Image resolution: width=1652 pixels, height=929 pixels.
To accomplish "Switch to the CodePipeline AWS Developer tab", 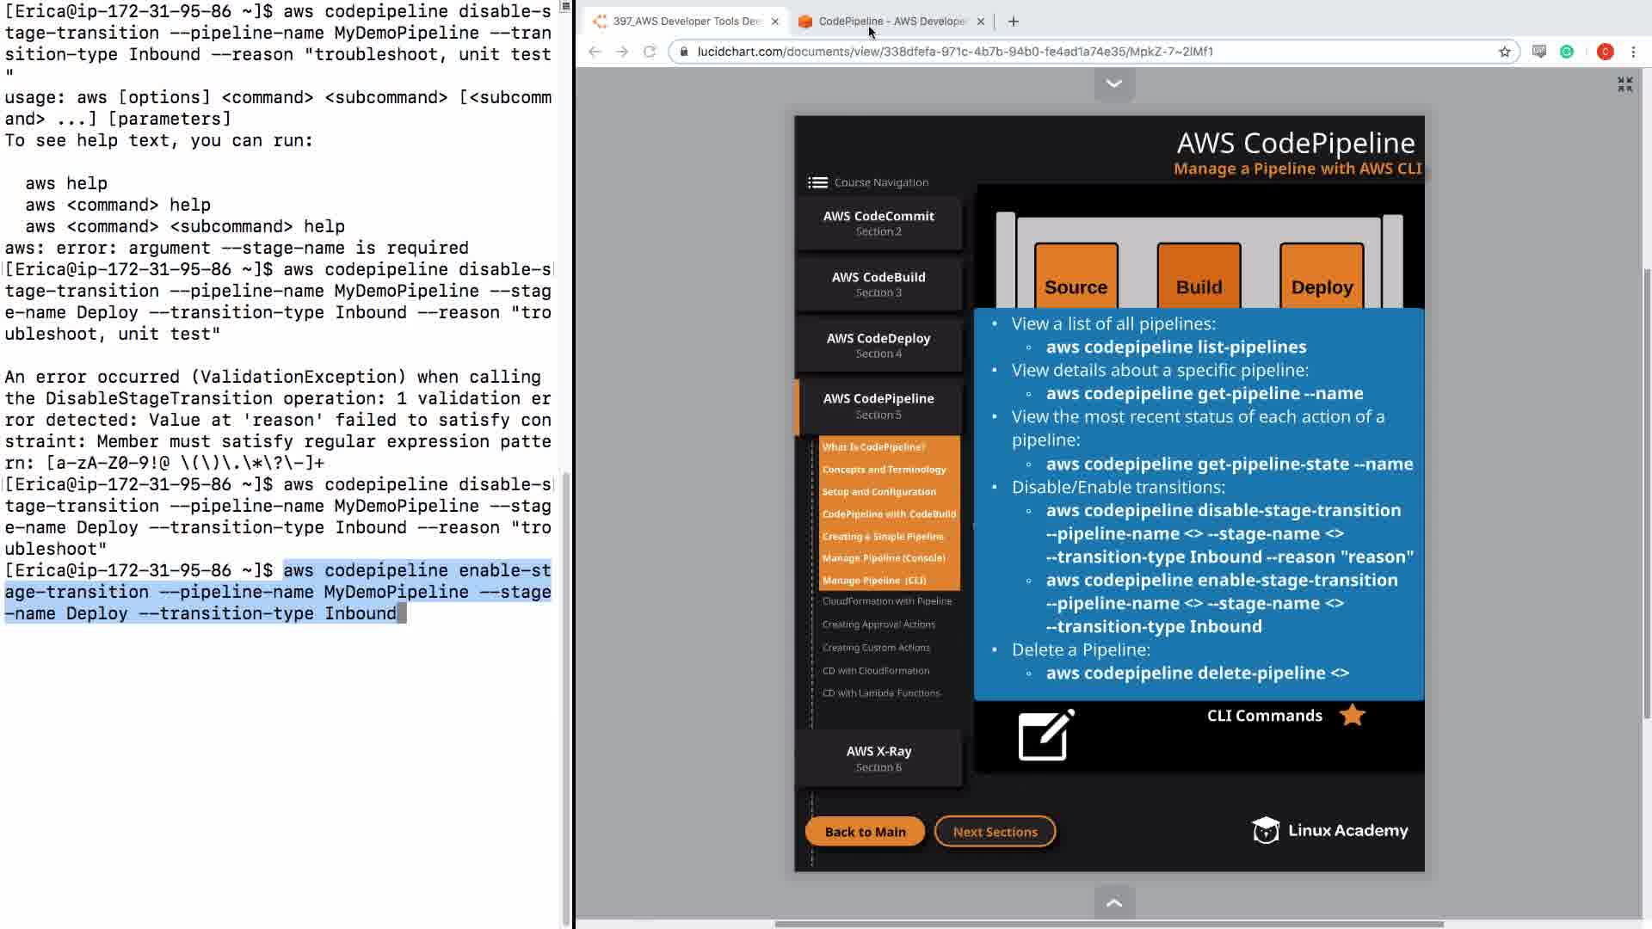I will [x=891, y=22].
